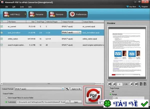Screen dimensions: 150x109
Task: Click the Selected Pages column header
Action: (53, 22)
